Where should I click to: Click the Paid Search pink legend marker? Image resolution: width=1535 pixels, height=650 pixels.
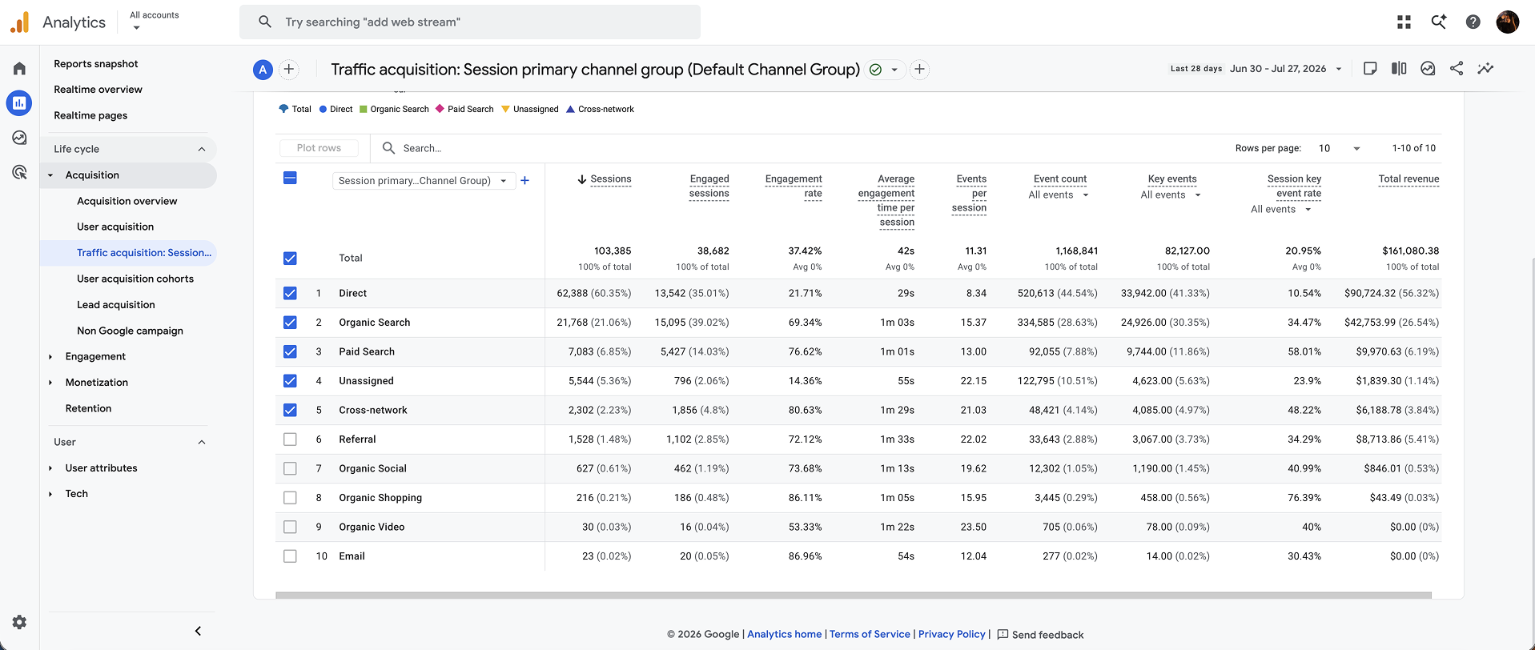(x=440, y=109)
